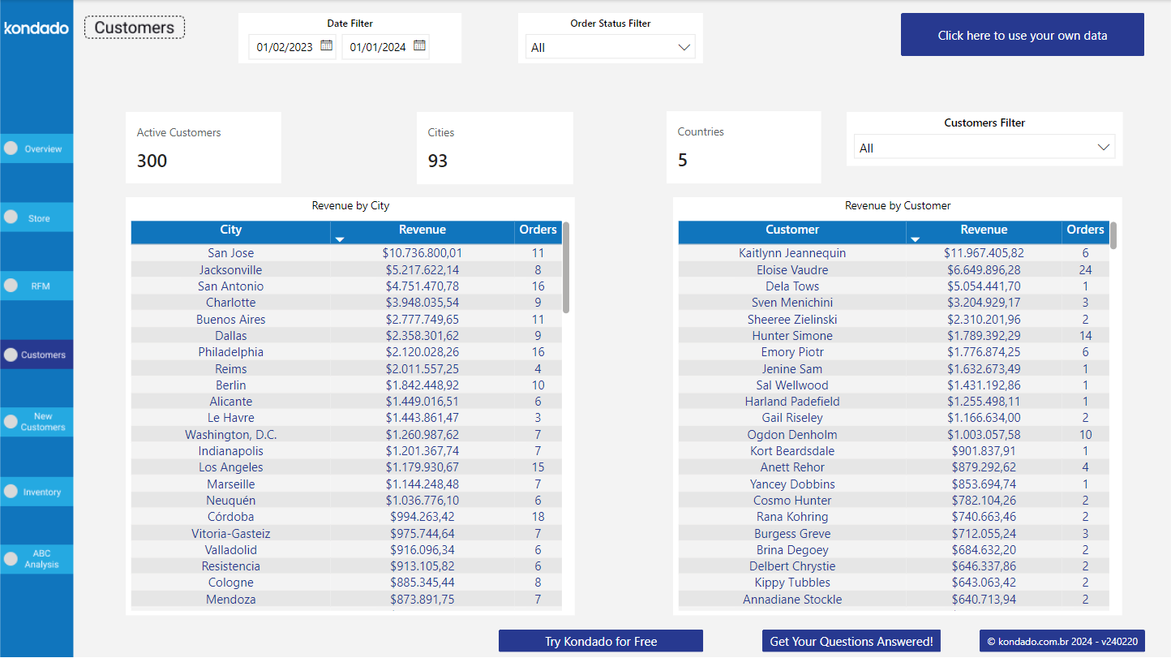Open the calendar picker for the end date
Image resolution: width=1171 pixels, height=658 pixels.
(x=420, y=46)
